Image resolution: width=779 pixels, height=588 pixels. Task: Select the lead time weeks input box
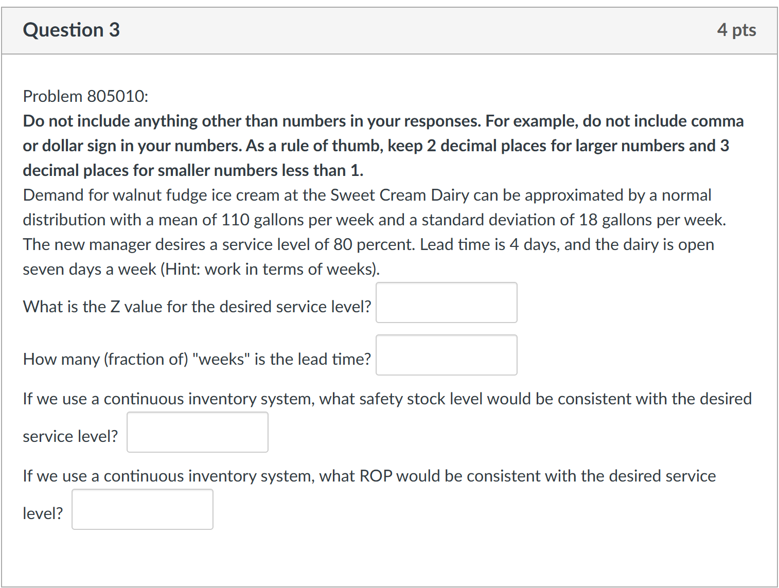click(446, 355)
